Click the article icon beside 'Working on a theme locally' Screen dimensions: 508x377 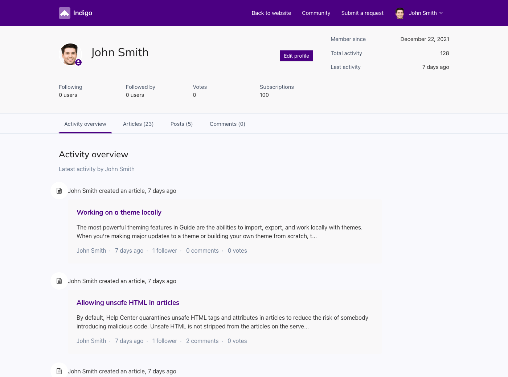[59, 191]
